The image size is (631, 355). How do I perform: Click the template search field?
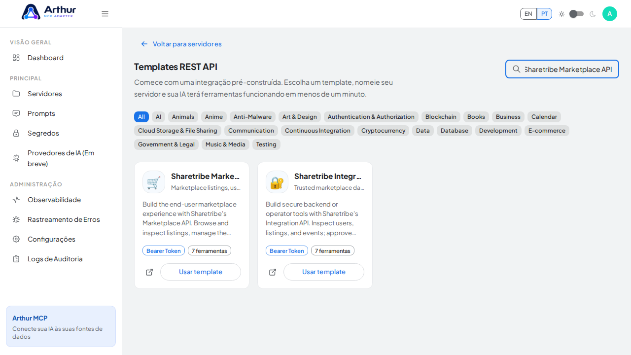pyautogui.click(x=562, y=69)
